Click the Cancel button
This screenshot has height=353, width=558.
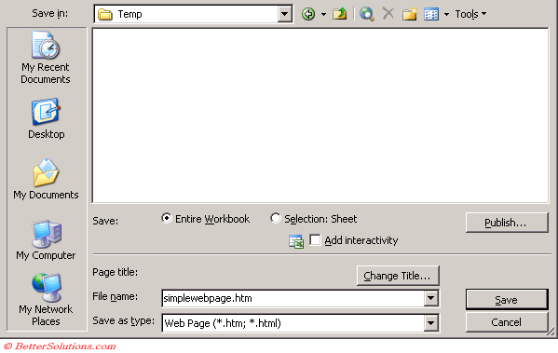(x=507, y=322)
